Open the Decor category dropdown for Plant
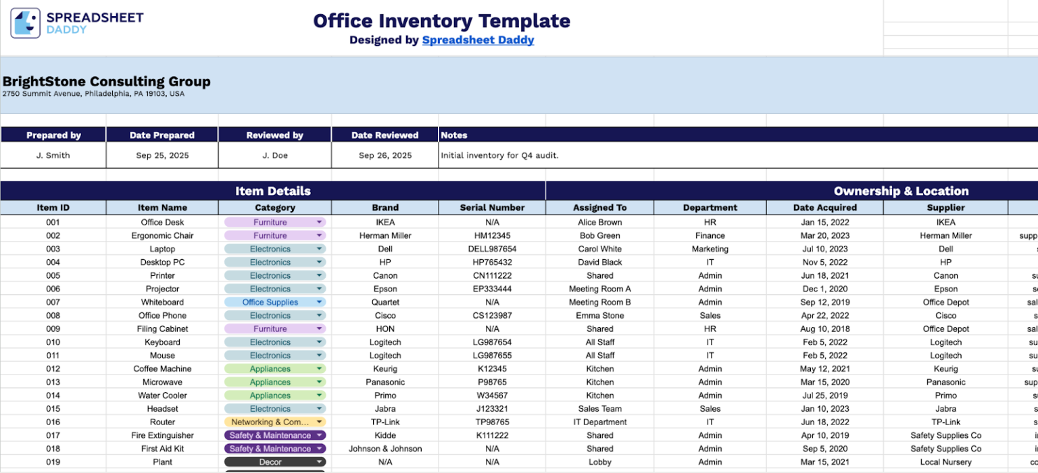1038x473 pixels. coord(319,462)
